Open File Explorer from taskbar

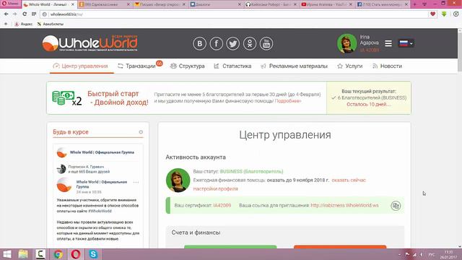(x=23, y=254)
